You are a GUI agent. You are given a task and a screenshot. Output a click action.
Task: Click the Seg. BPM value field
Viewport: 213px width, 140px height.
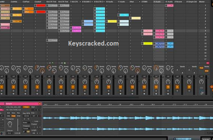(x=26, y=116)
